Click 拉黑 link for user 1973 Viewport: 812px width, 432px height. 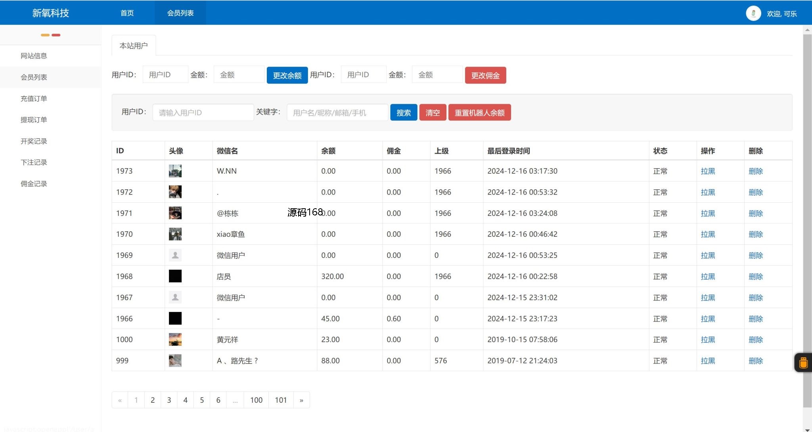tap(707, 171)
